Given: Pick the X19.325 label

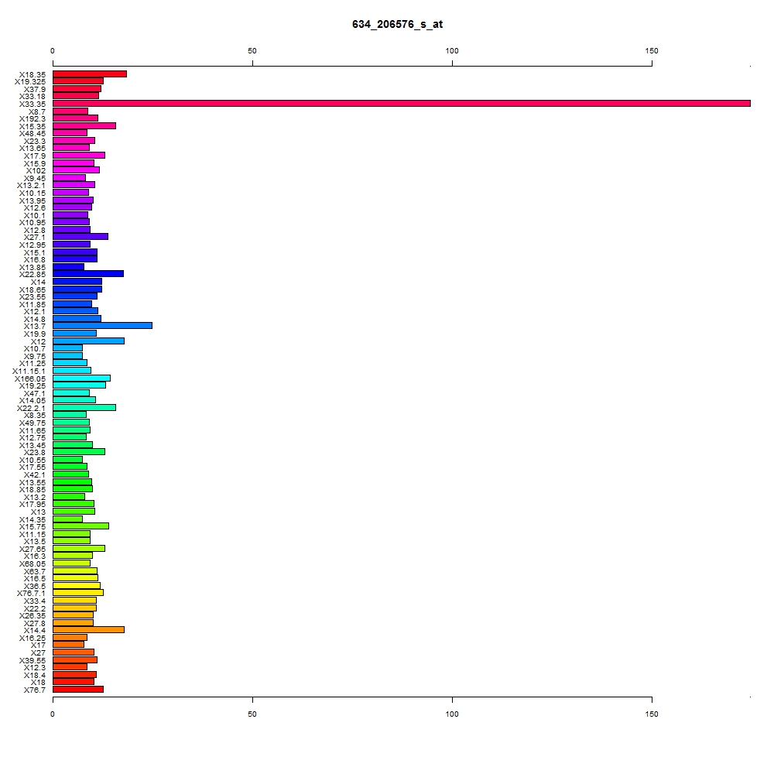Looking at the screenshot, I should (30, 81).
